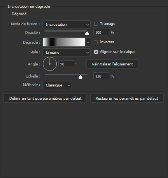
Task: Open the Méthode dropdown set to Classique
Action: click(57, 85)
